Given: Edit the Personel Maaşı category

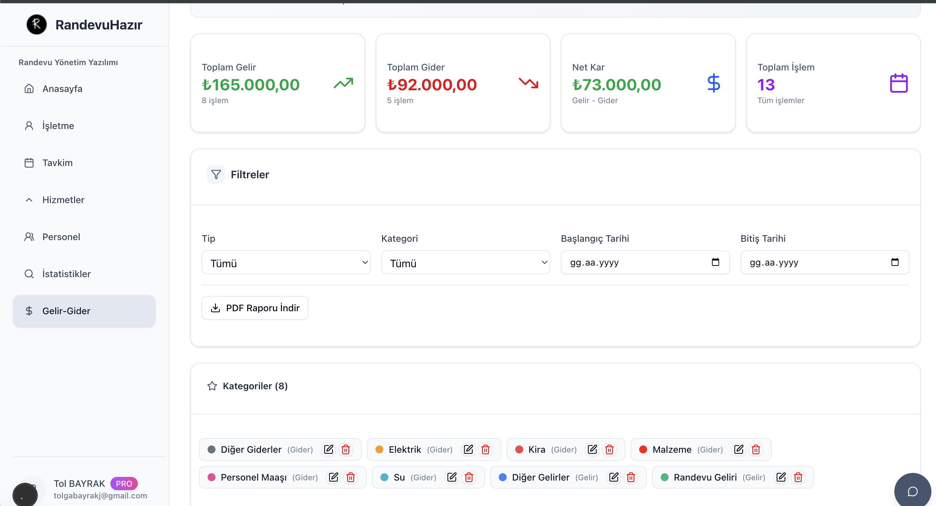Looking at the screenshot, I should click(333, 477).
